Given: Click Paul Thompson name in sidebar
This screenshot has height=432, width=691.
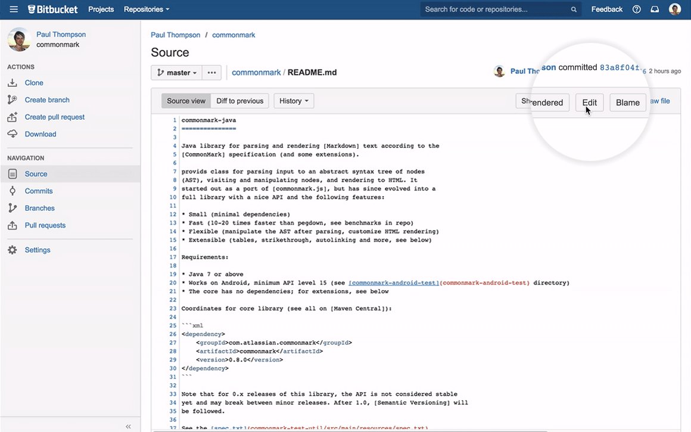Looking at the screenshot, I should pyautogui.click(x=61, y=35).
